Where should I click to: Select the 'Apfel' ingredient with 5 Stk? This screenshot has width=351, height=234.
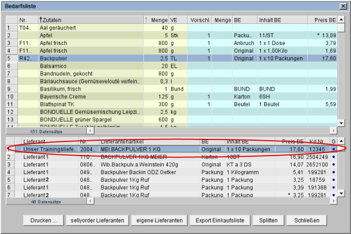pyautogui.click(x=172, y=35)
